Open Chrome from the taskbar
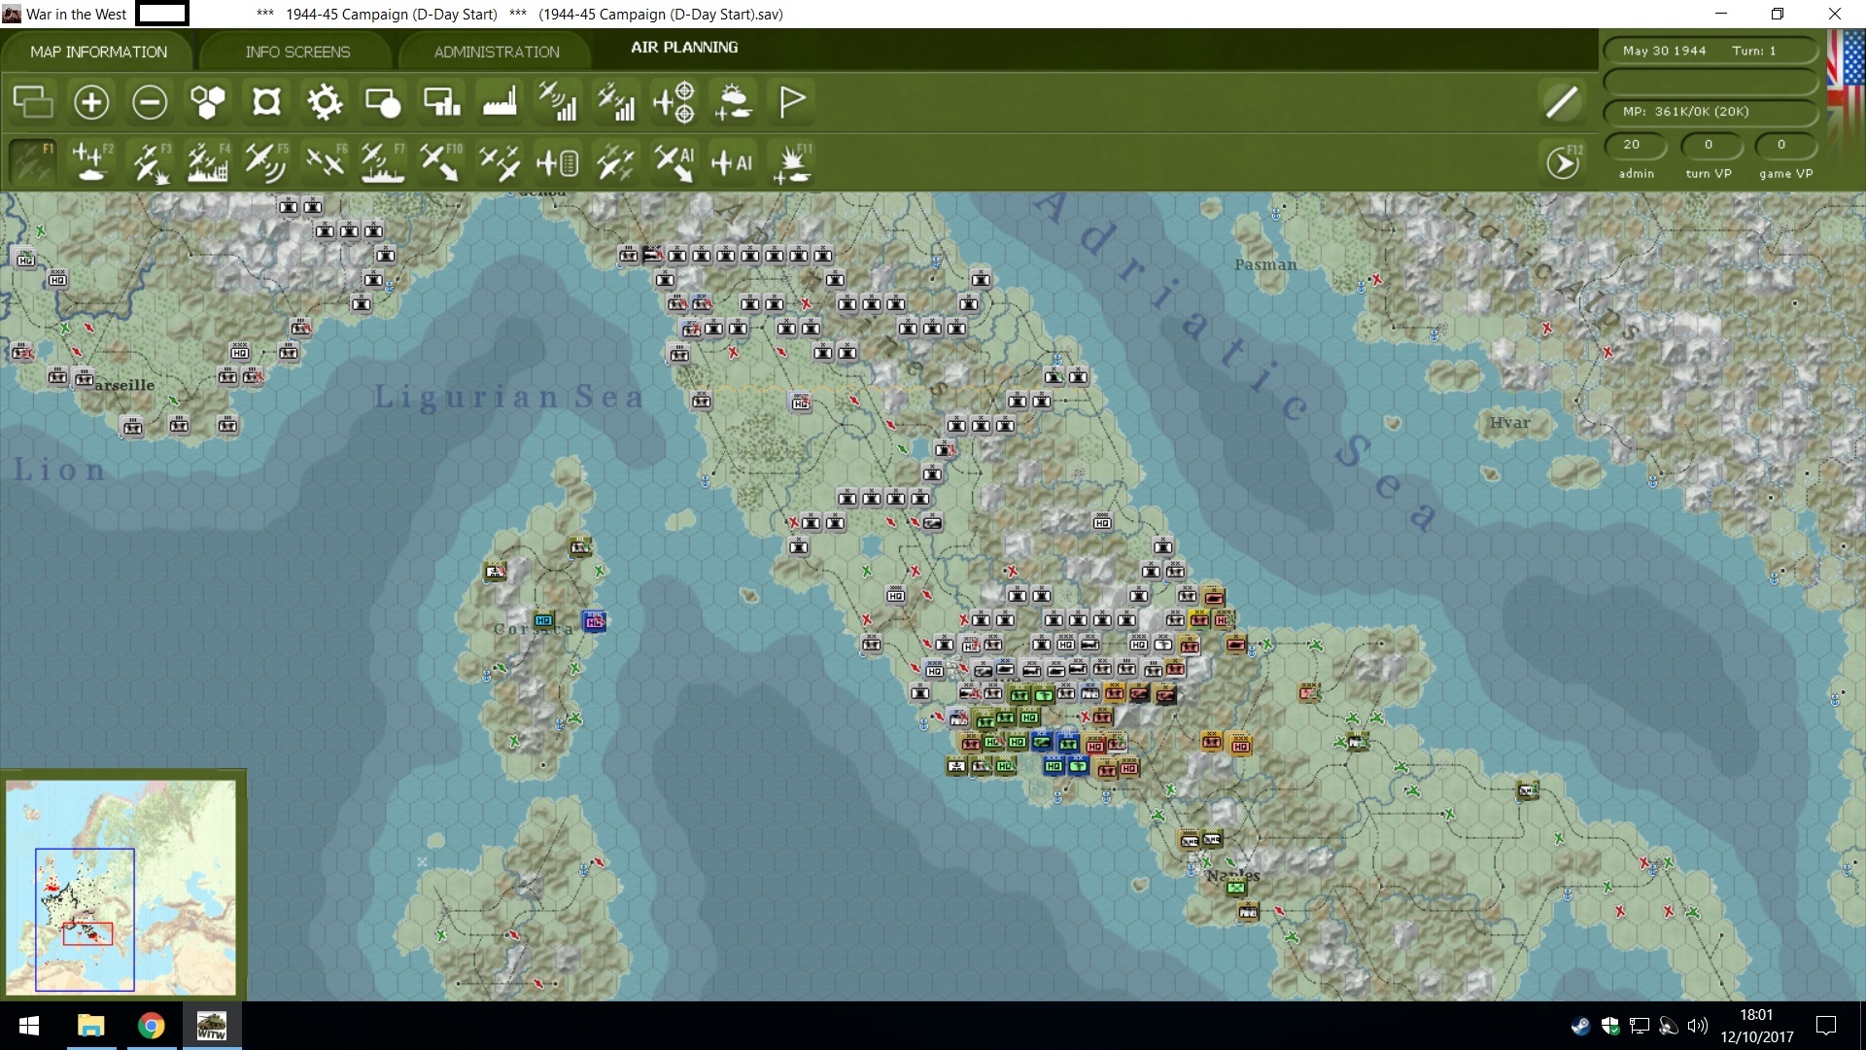Image resolution: width=1866 pixels, height=1050 pixels. (x=151, y=1026)
